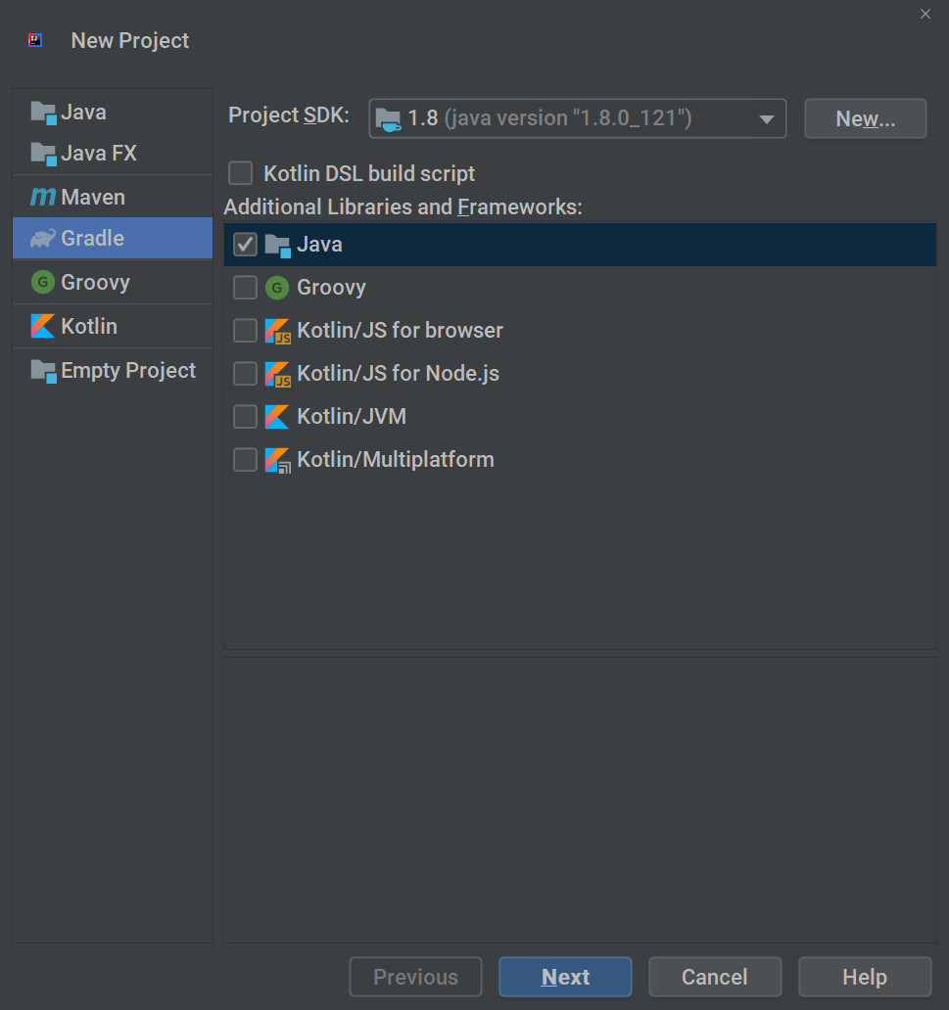The width and height of the screenshot is (949, 1010).
Task: Click the 'Project SDK:' label
Action: click(x=289, y=115)
